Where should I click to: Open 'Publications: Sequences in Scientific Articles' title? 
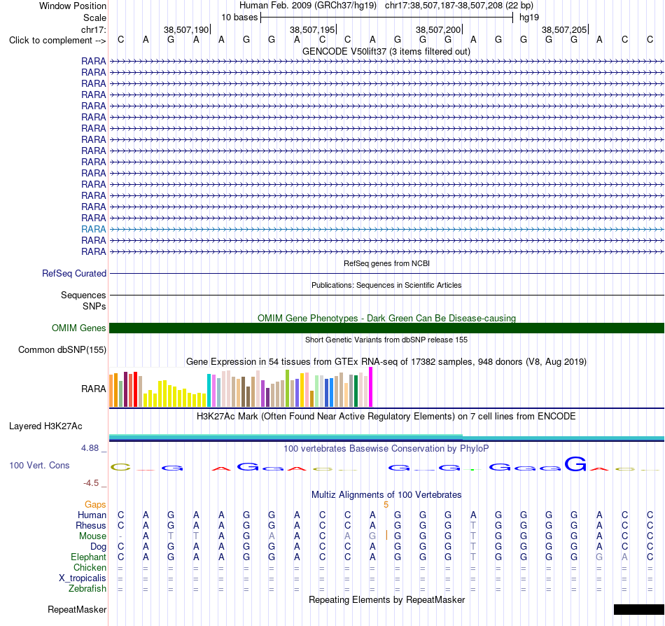pos(386,285)
